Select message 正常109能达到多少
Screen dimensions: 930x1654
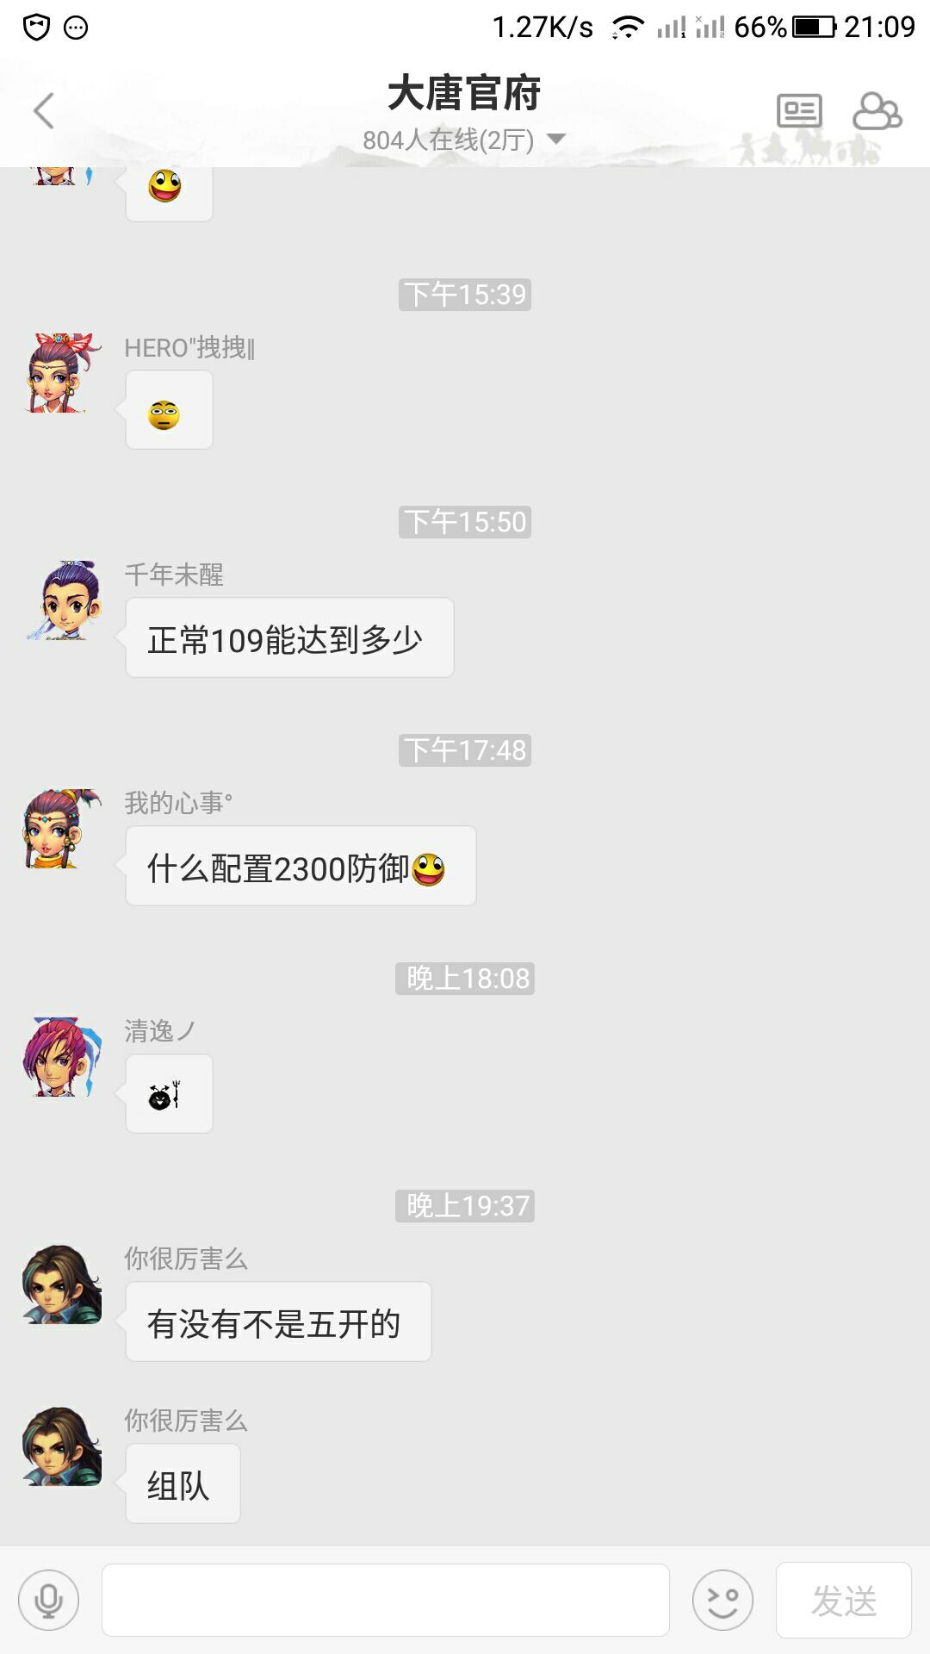[289, 637]
